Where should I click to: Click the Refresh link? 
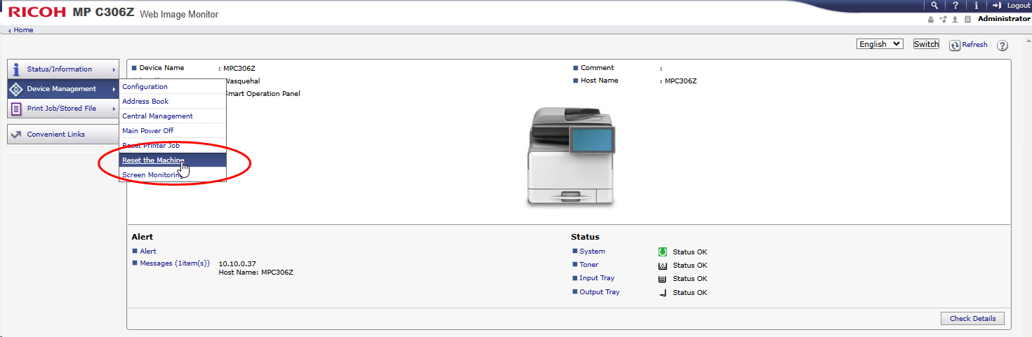point(974,45)
